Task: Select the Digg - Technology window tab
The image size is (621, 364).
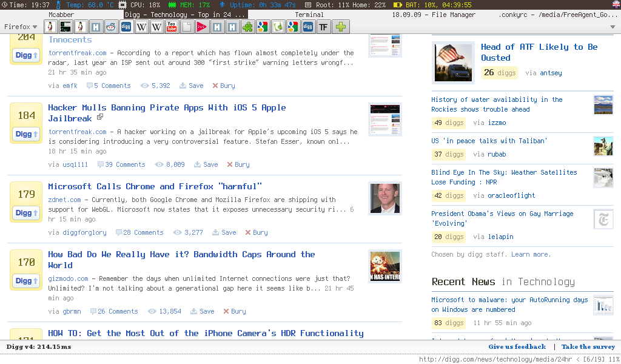Action: (186, 15)
